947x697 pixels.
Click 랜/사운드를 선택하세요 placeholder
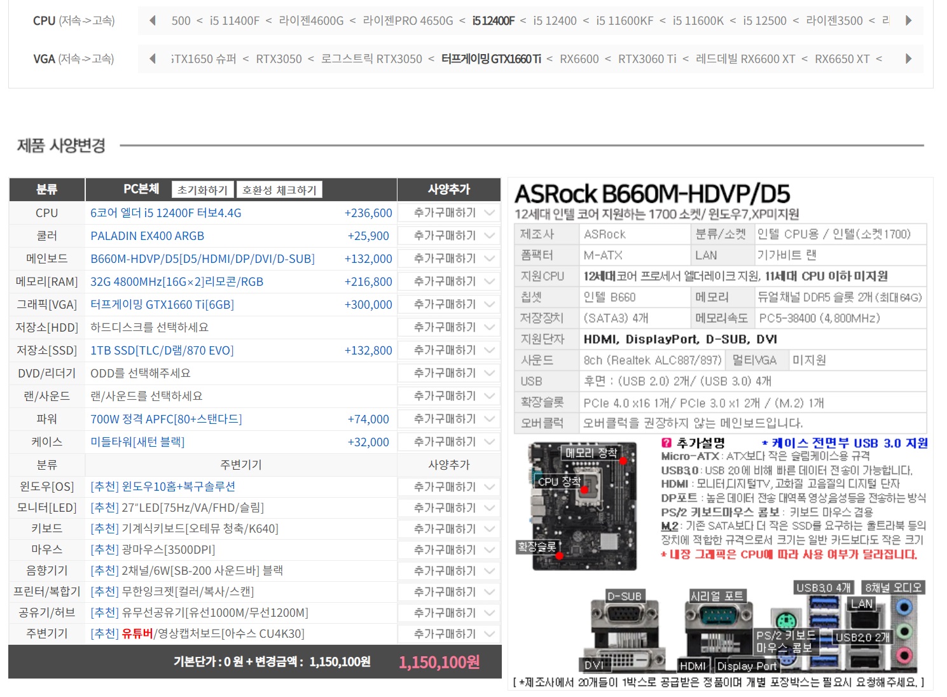pyautogui.click(x=146, y=397)
